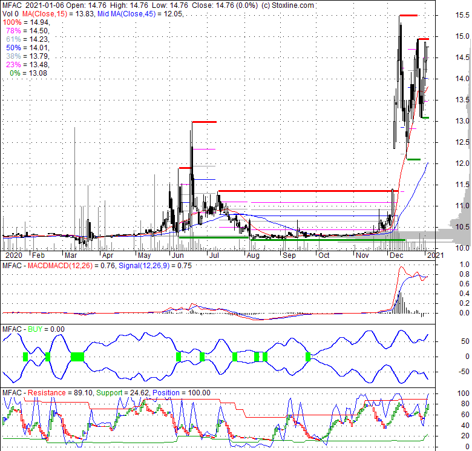Click the 15.5 price axis label
Viewport: 472px width, 451px height.
(x=462, y=15)
